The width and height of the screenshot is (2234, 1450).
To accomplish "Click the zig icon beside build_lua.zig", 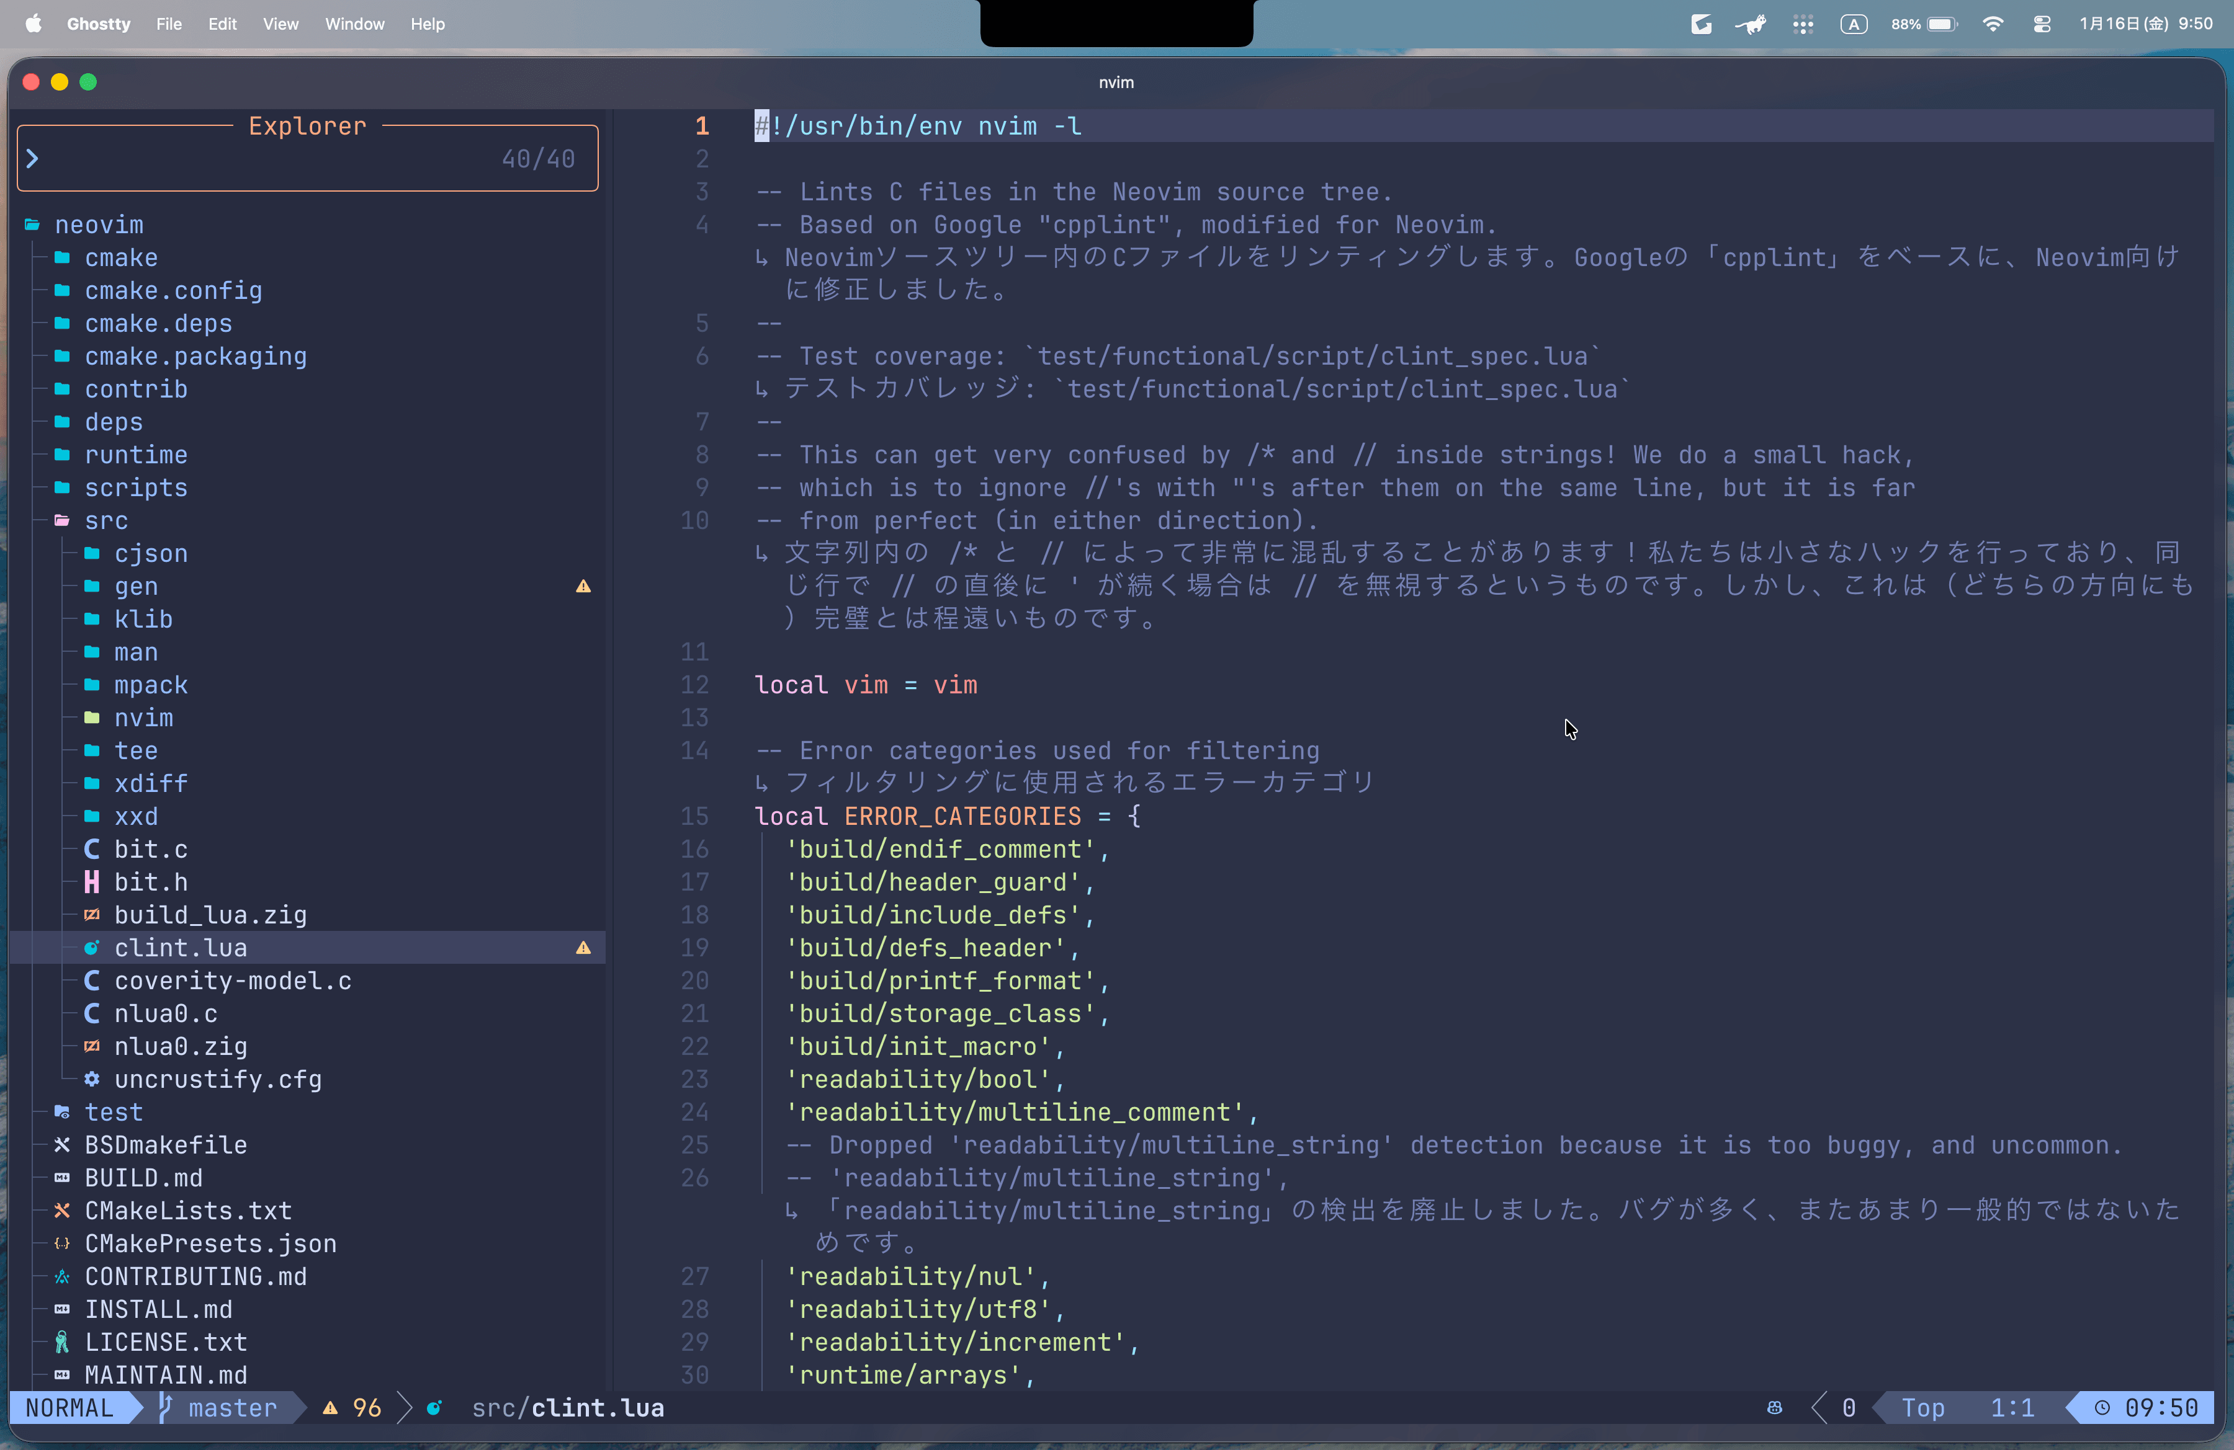I will (92, 914).
